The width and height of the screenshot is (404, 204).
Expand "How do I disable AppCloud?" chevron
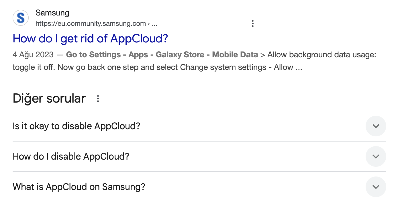coord(376,156)
